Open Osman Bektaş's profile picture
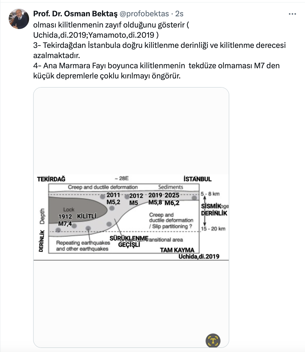The width and height of the screenshot is (305, 352). (x=19, y=19)
